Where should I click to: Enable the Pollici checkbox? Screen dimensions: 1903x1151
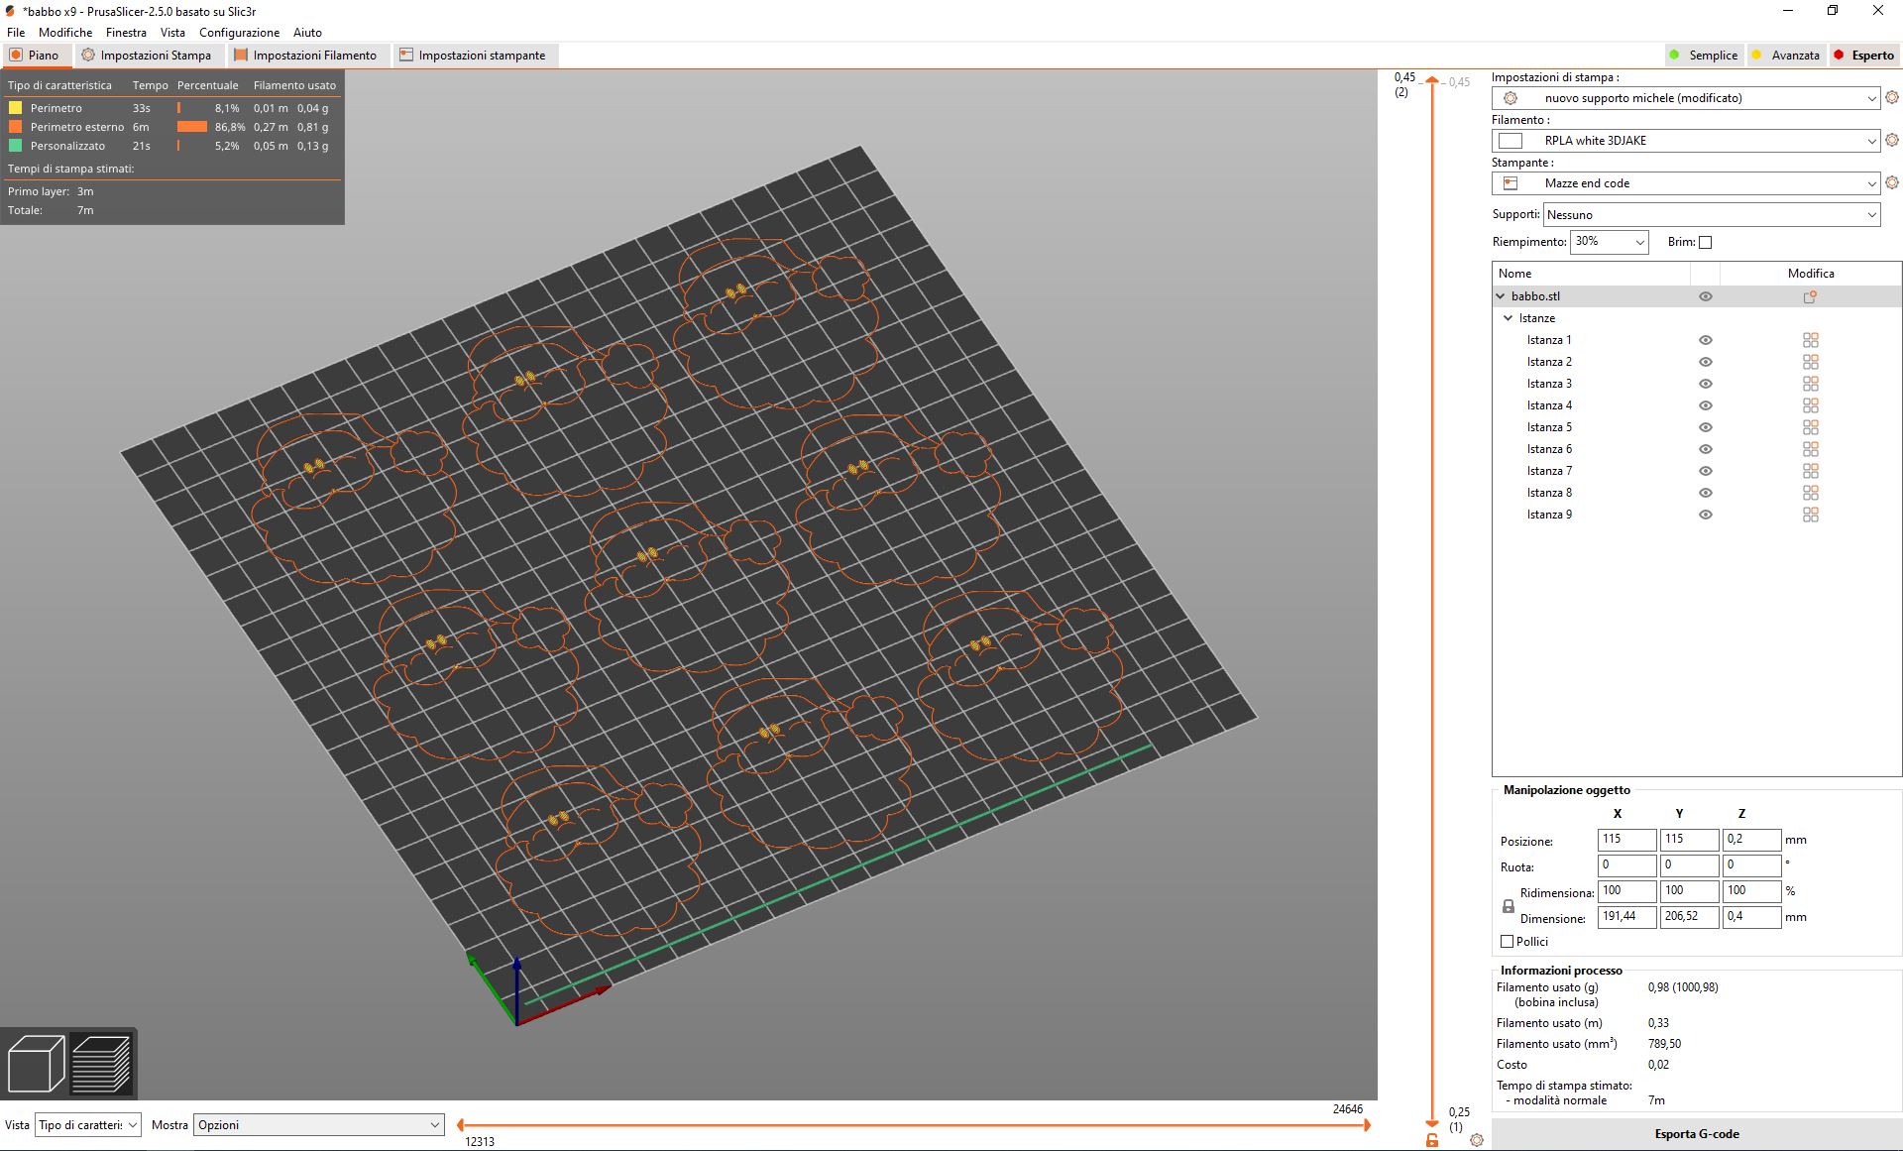pyautogui.click(x=1507, y=942)
